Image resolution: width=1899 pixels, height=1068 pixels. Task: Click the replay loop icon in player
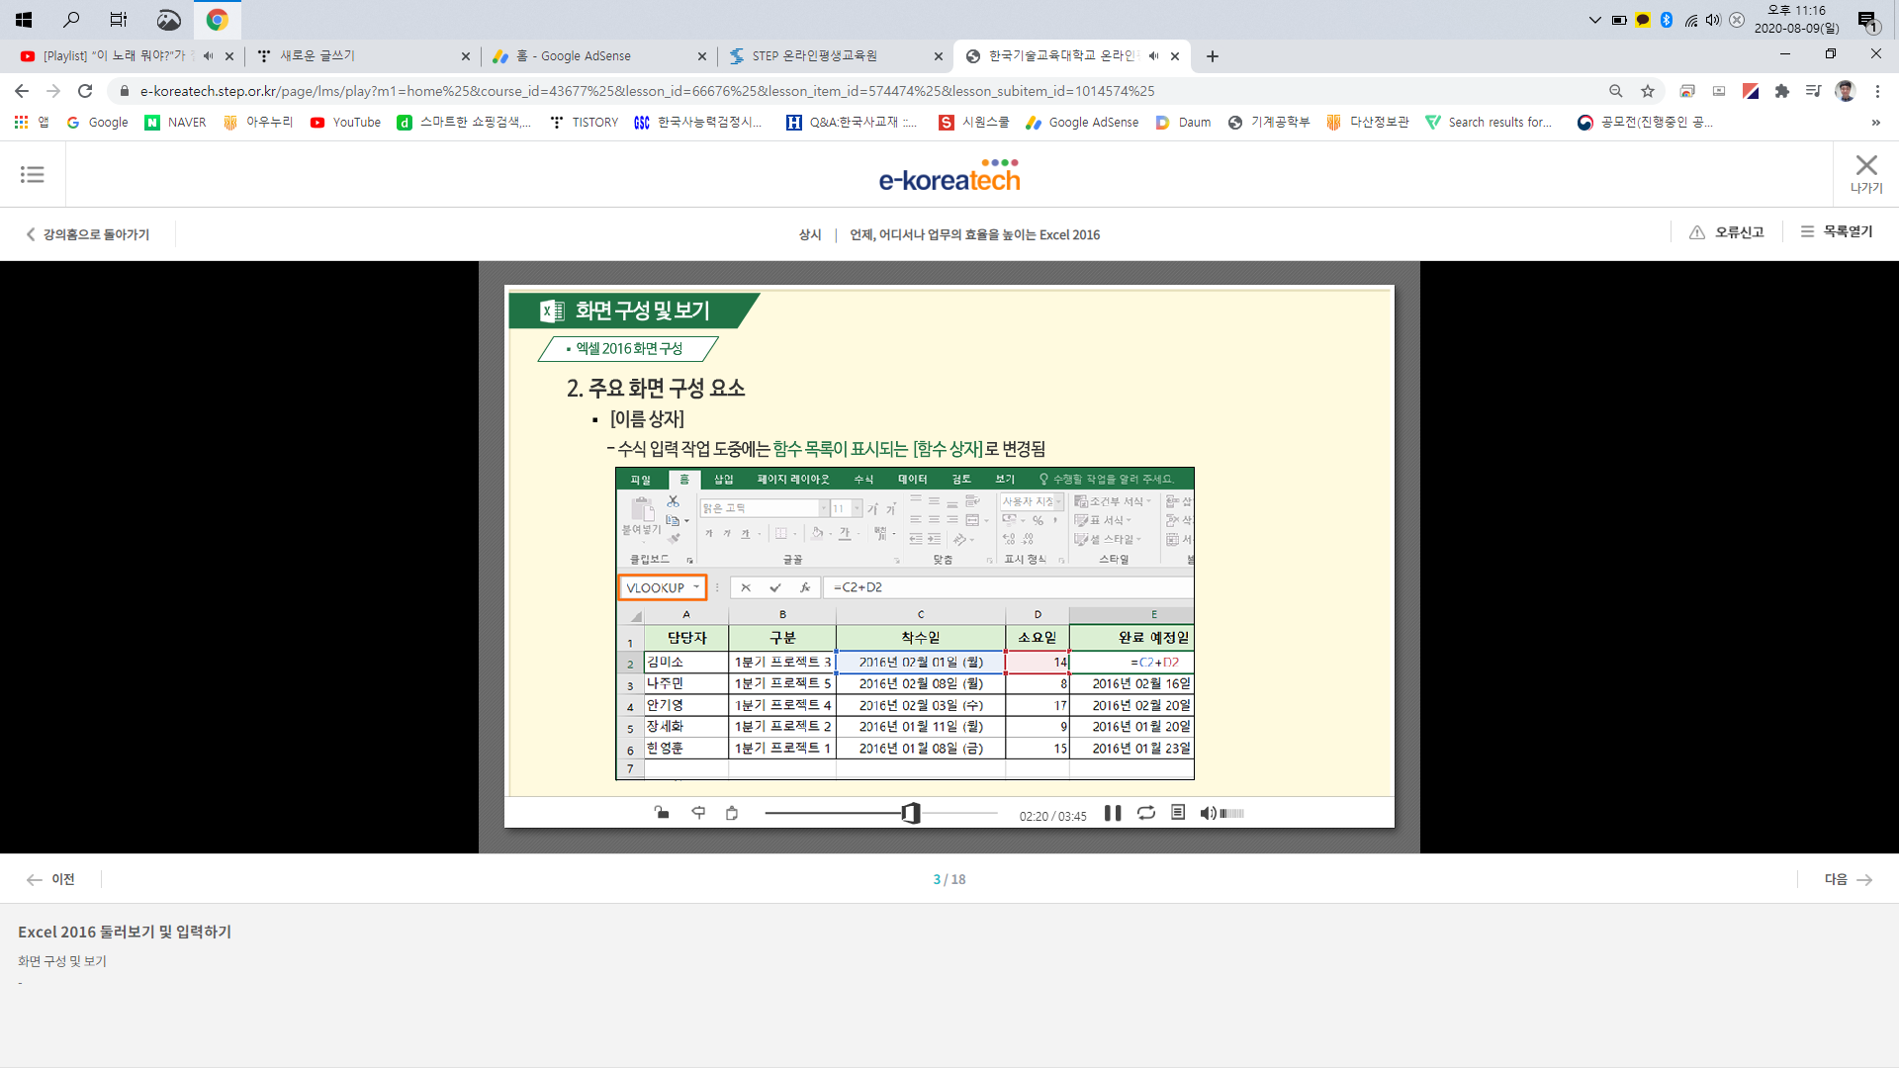coord(1145,813)
